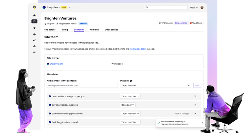Expand the Energy Team workspace switcher
The height and width of the screenshot is (133, 246).
(69, 7)
